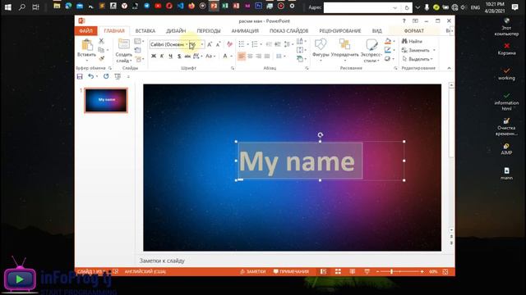Screen dimensions: 526x295
Task: Click the Заметки к слайду notes field
Action: 292,261
